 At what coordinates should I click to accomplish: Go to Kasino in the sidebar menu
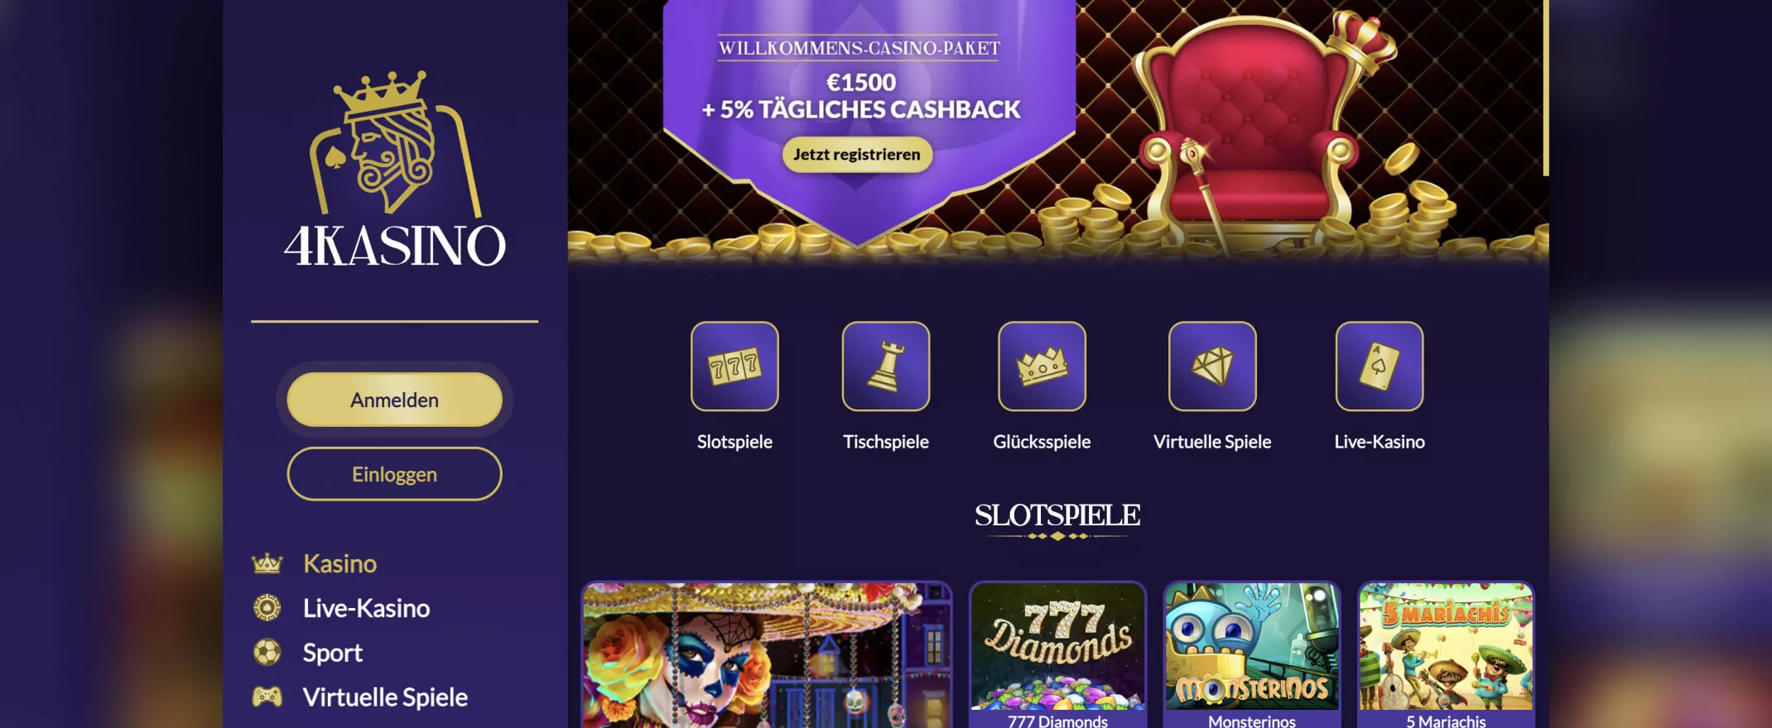click(x=339, y=564)
